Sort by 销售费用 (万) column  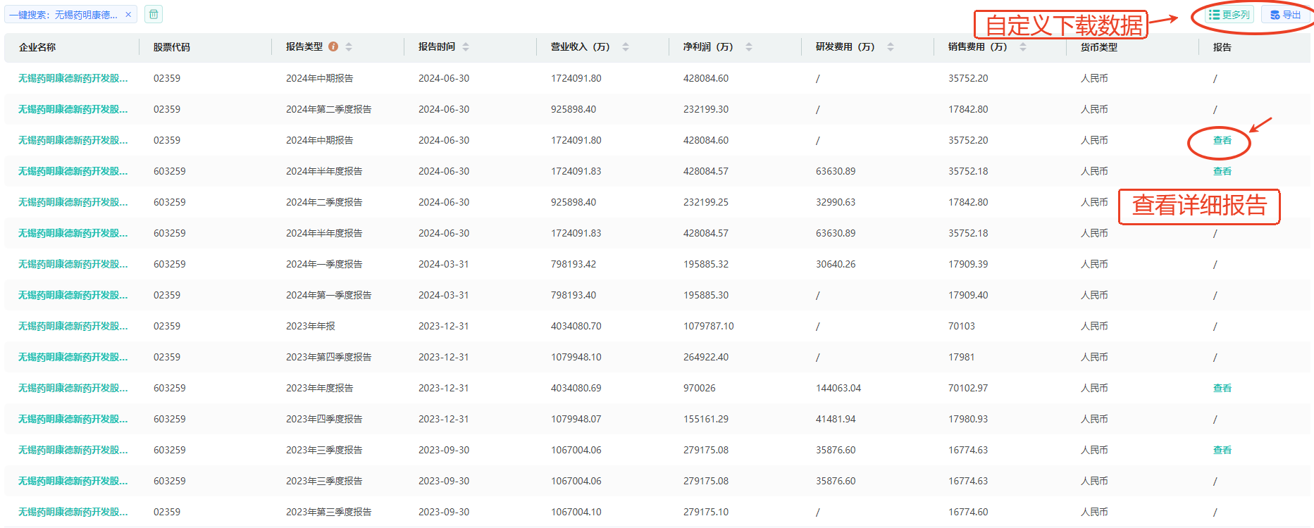1023,47
